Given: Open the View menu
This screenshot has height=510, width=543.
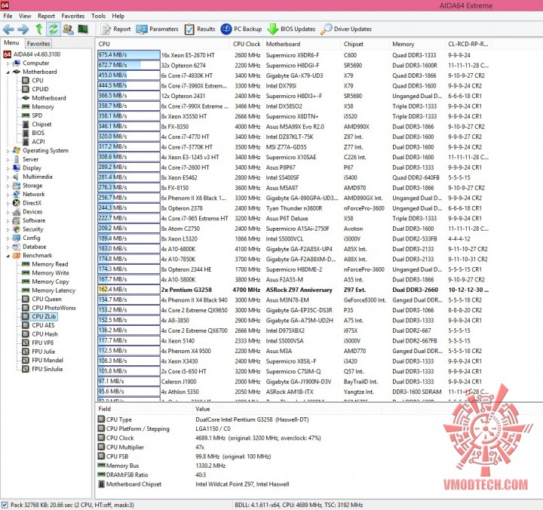Looking at the screenshot, I should pyautogui.click(x=25, y=16).
